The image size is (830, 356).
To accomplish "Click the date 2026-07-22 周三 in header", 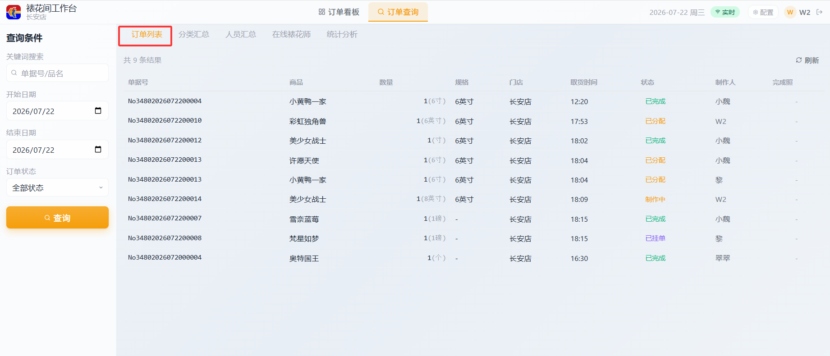I will click(x=677, y=13).
